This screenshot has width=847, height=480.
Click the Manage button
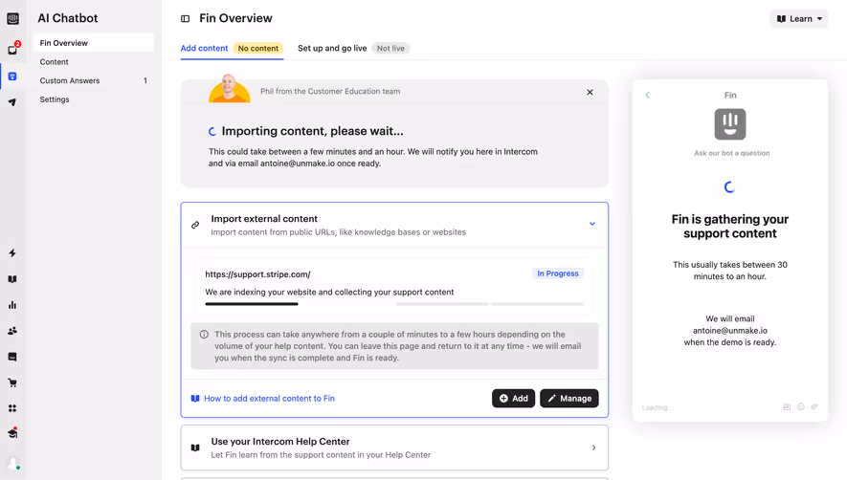569,398
